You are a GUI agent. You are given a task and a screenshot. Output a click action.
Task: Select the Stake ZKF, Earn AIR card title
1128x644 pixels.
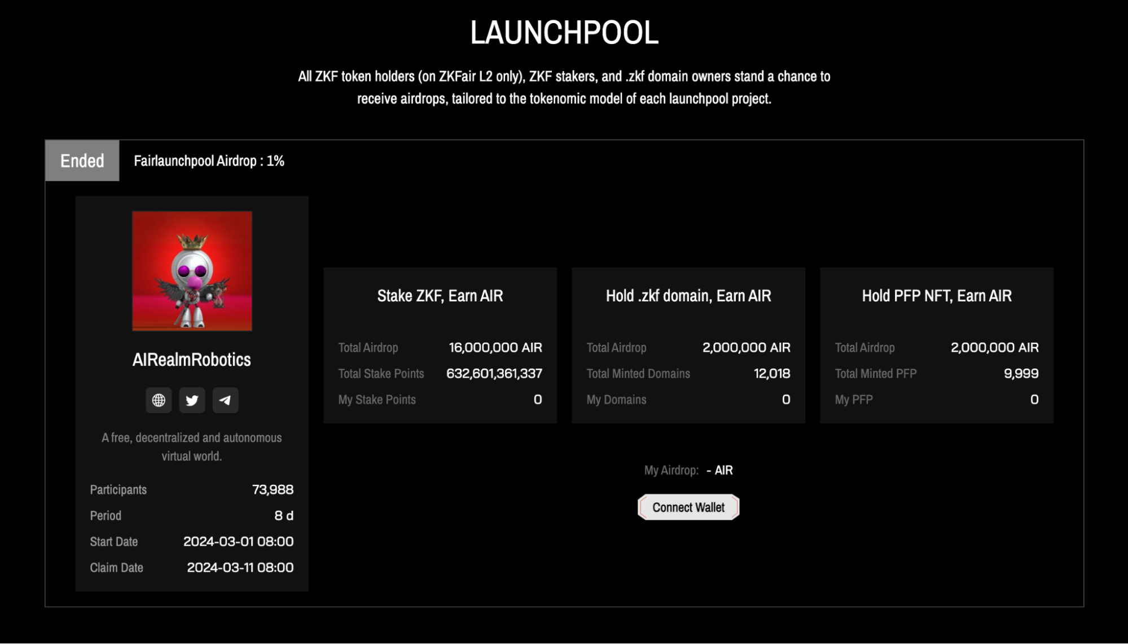(x=440, y=296)
